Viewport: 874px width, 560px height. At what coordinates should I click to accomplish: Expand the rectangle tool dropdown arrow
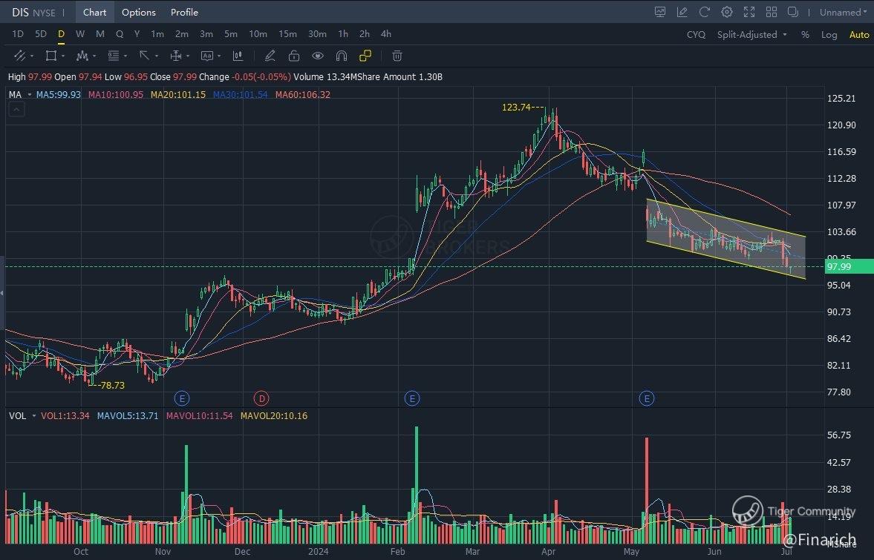point(63,56)
